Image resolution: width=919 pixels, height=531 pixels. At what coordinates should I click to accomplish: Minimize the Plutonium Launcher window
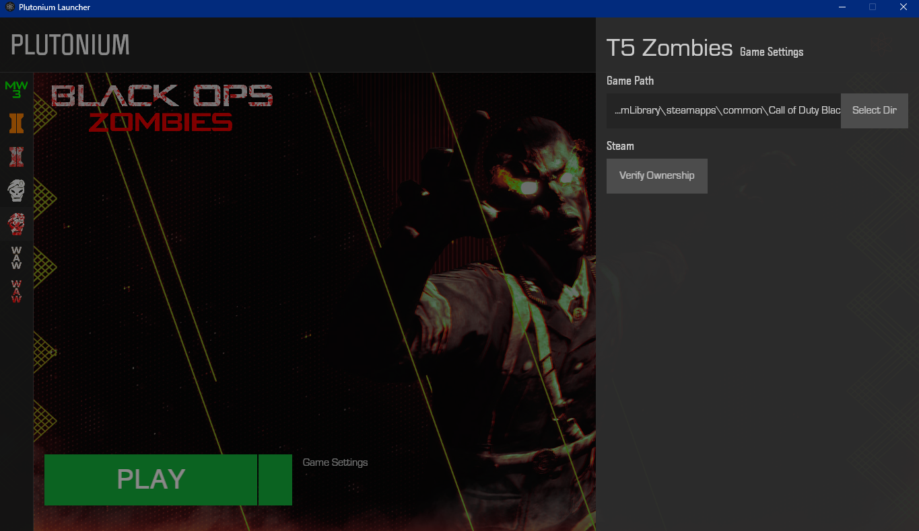[842, 7]
